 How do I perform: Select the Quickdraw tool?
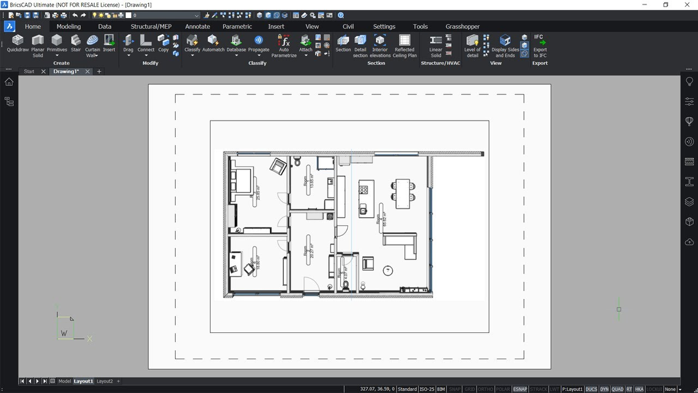click(18, 44)
